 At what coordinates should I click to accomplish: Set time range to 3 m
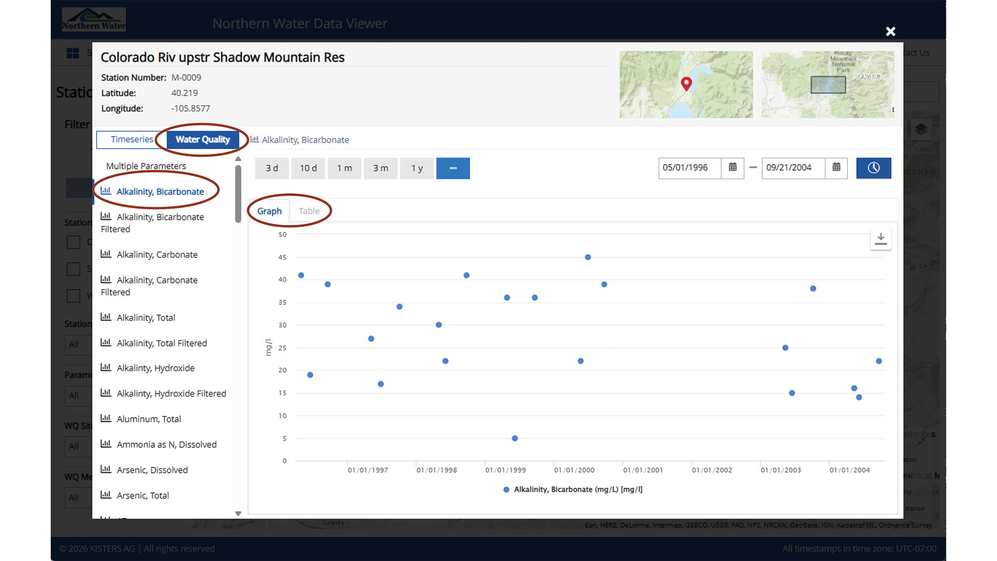click(381, 168)
